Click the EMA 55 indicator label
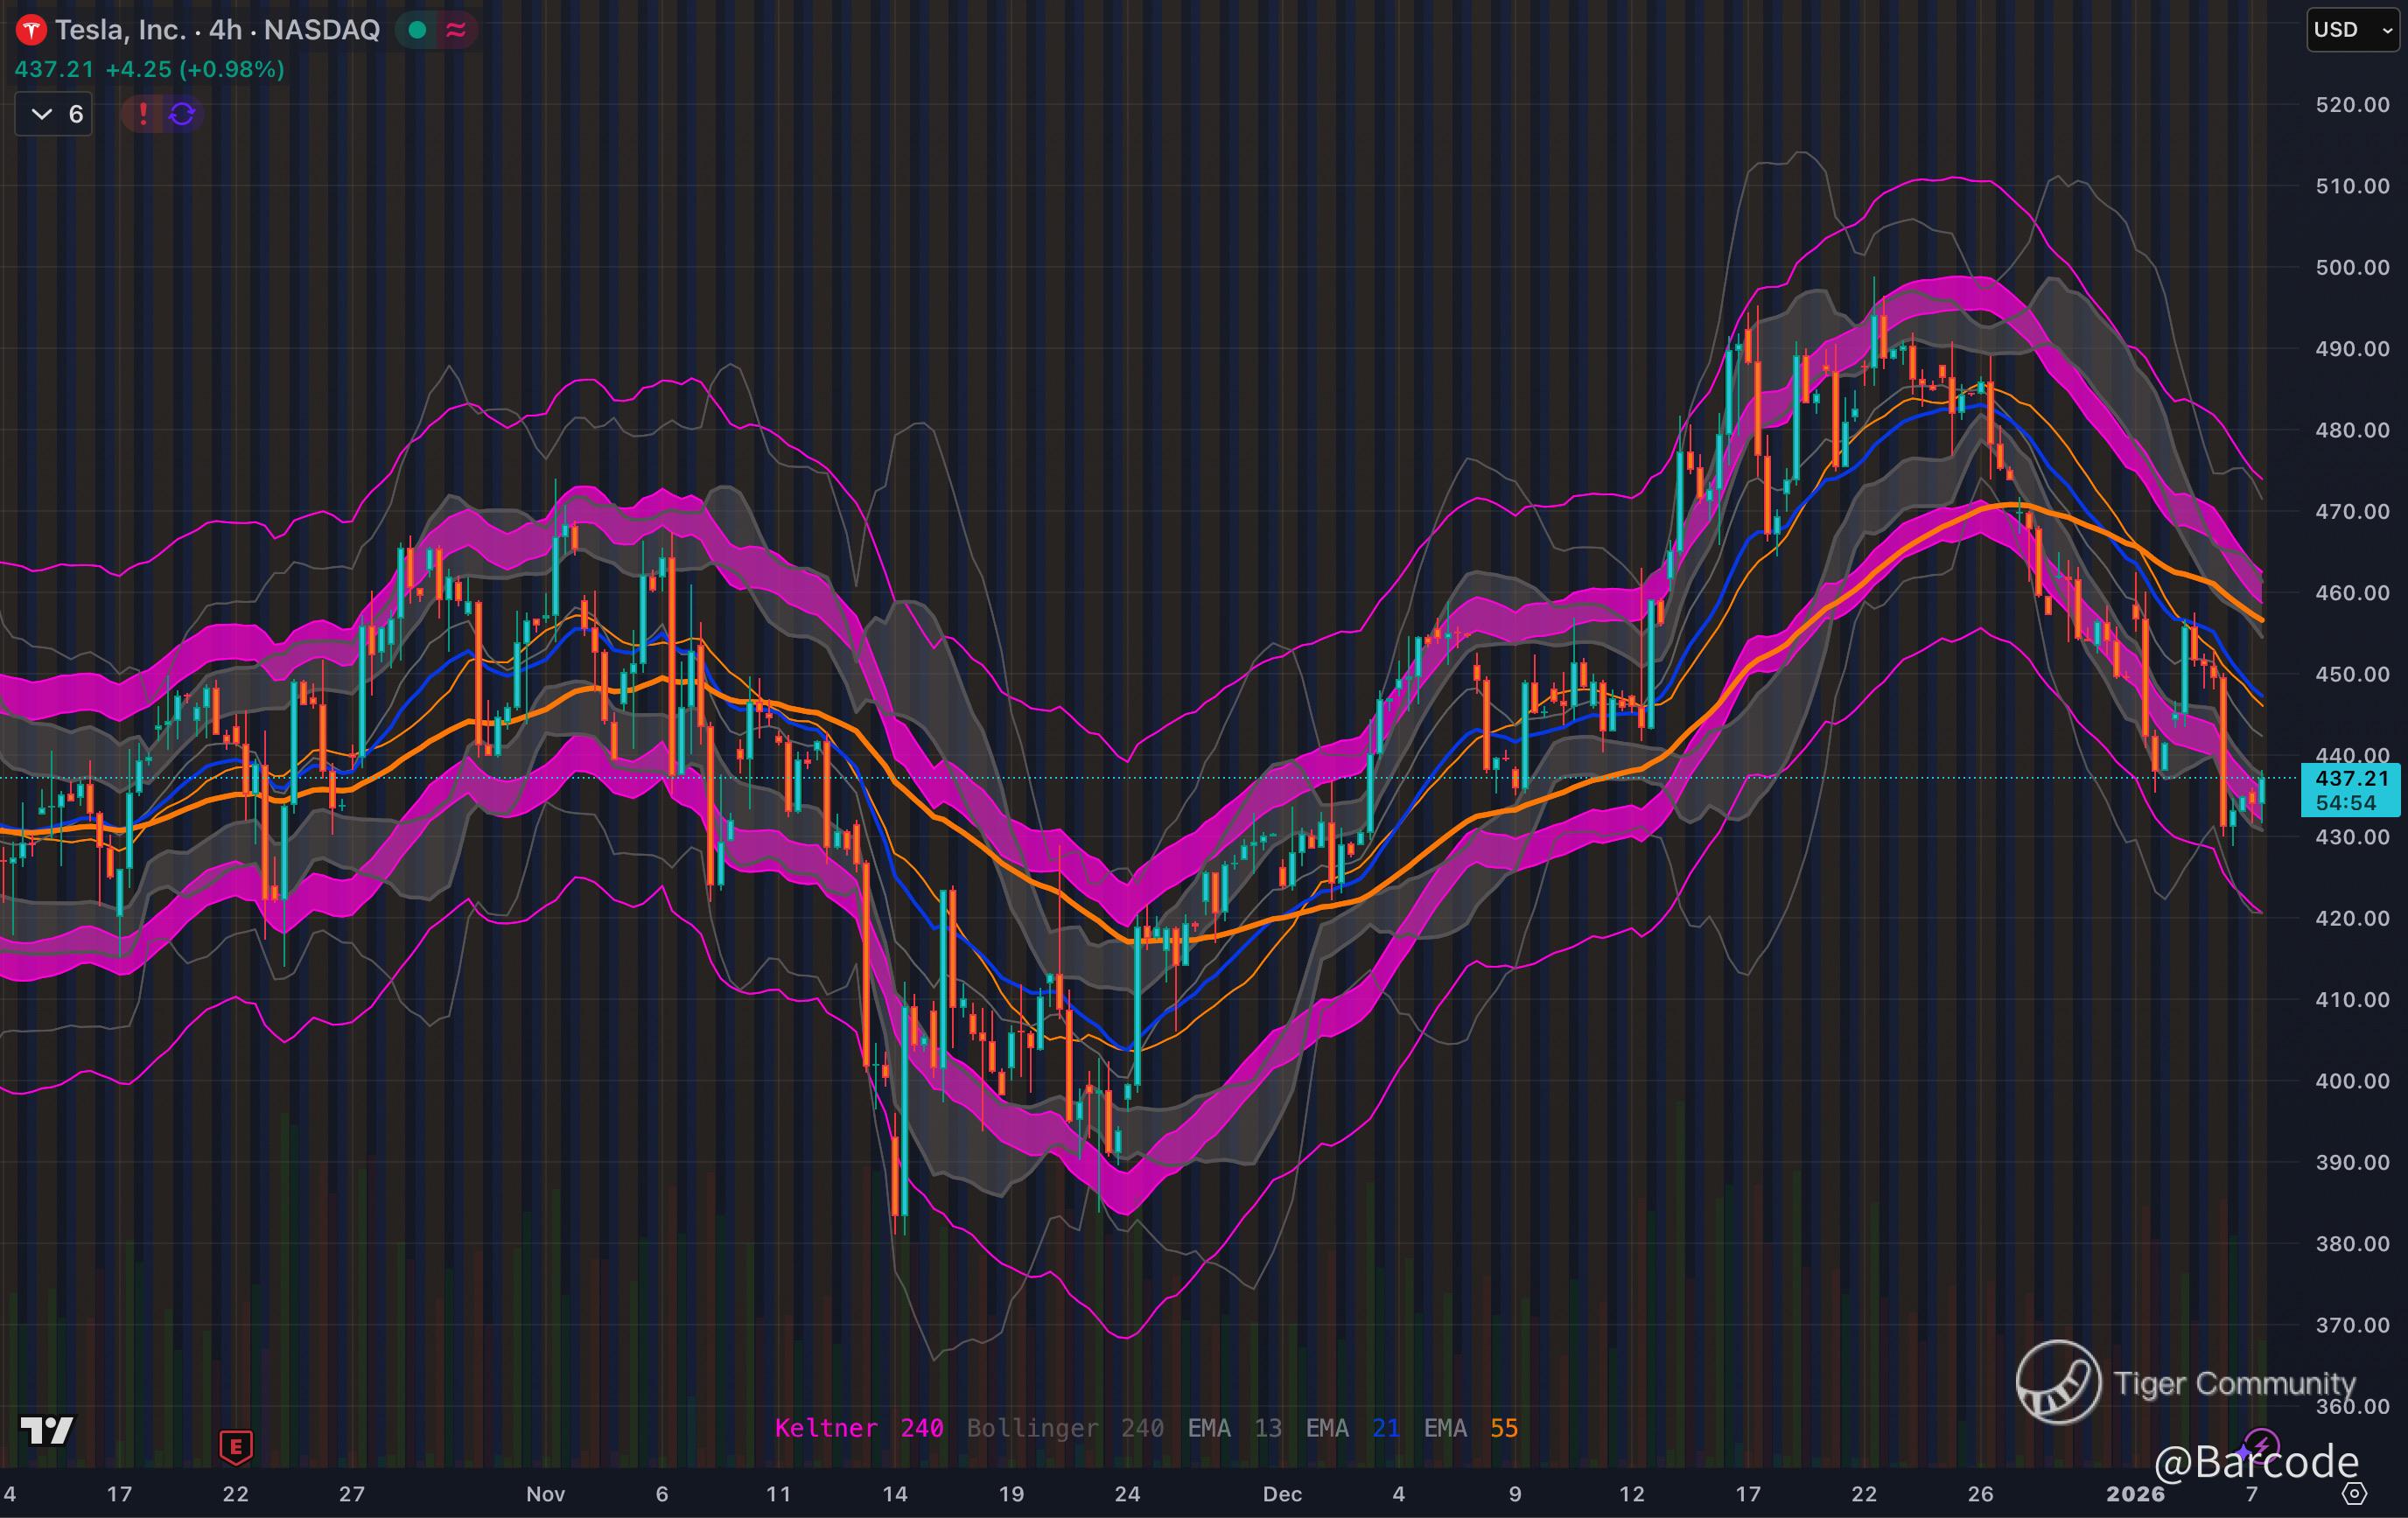Image resolution: width=2408 pixels, height=1518 pixels. (1470, 1428)
